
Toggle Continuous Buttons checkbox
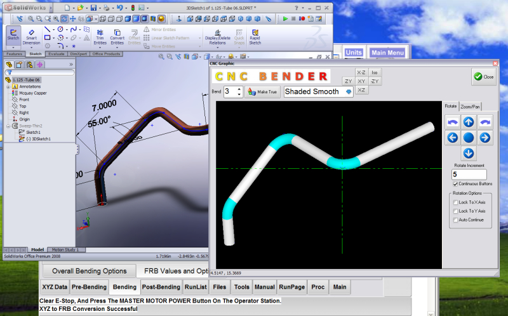coord(455,184)
